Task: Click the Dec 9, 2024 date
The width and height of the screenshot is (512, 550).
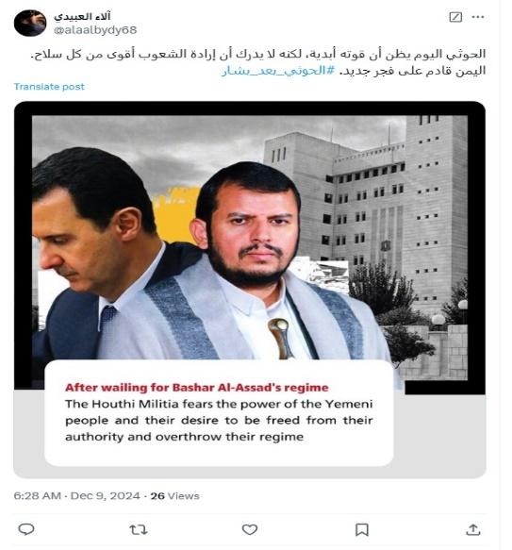Action: (x=106, y=495)
